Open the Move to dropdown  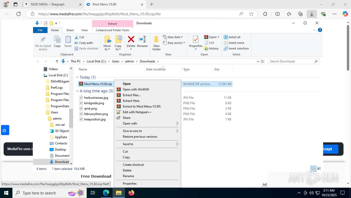107,43
